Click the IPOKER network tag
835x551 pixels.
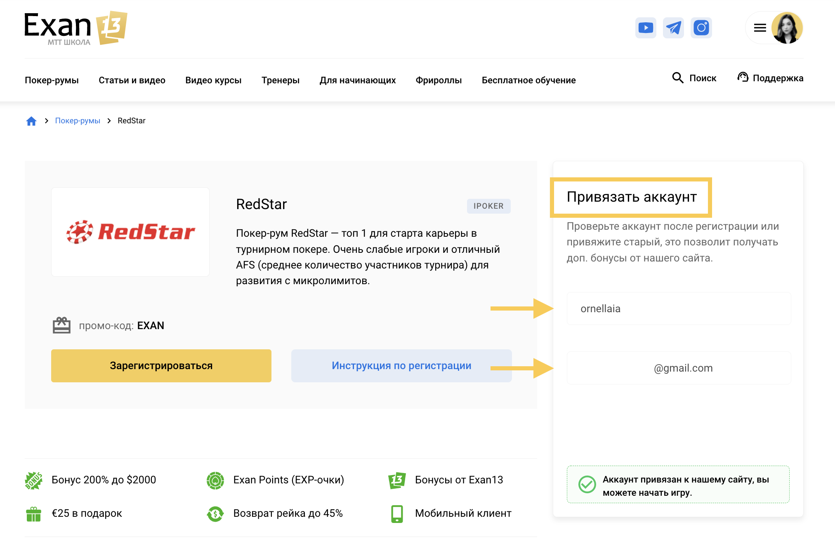[488, 206]
